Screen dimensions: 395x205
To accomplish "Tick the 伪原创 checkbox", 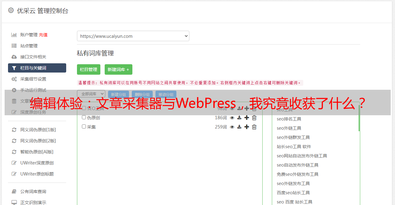I will pos(84,117).
